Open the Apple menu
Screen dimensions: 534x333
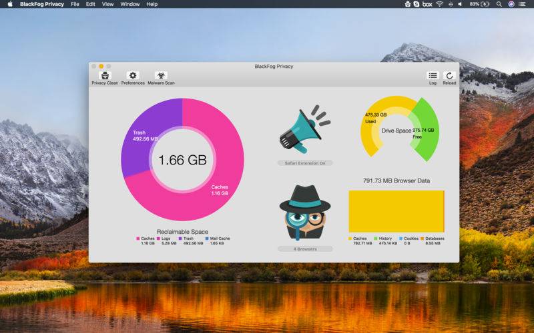(x=10, y=4)
